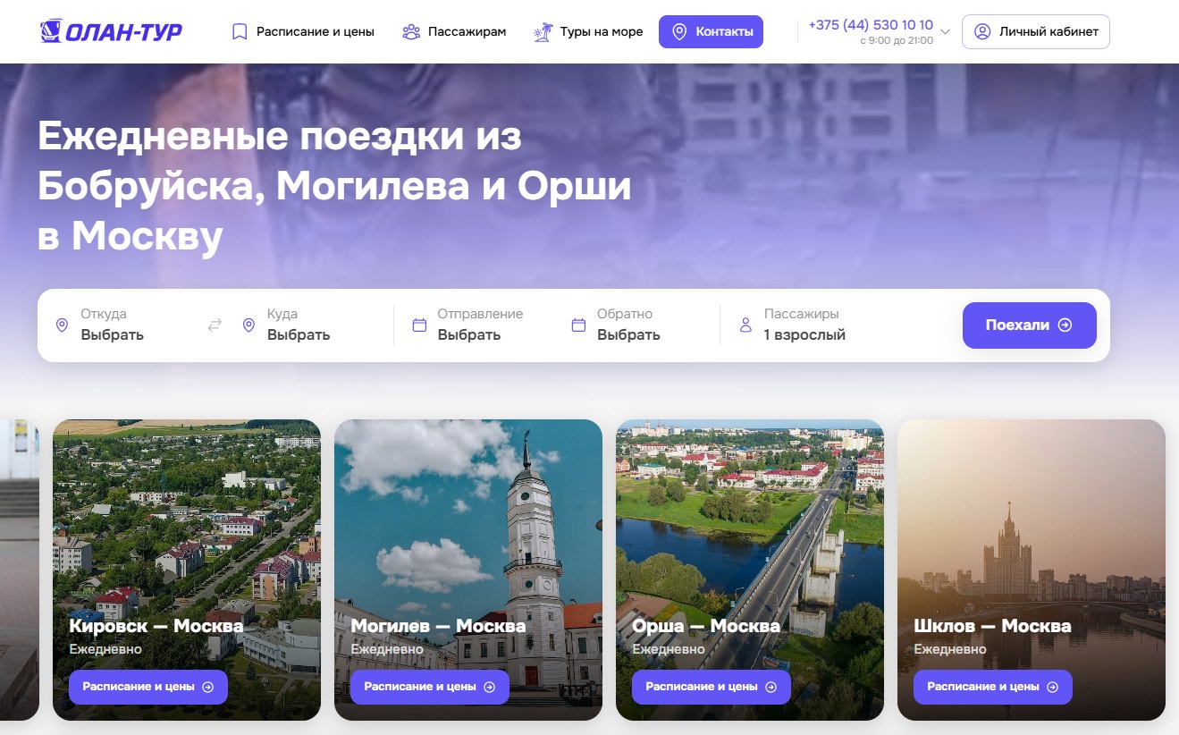Click Ежедневно under Могилев — Москва
The image size is (1179, 735).
[387, 649]
